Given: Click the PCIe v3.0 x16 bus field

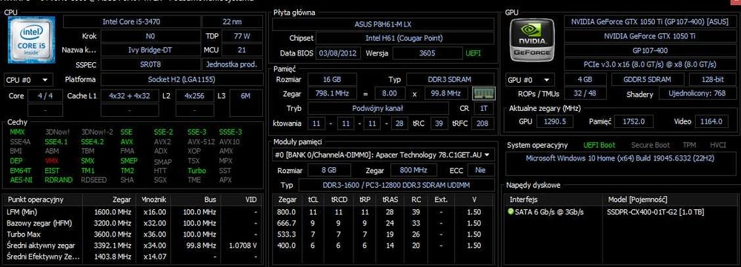Looking at the screenshot, I should click(x=650, y=64).
